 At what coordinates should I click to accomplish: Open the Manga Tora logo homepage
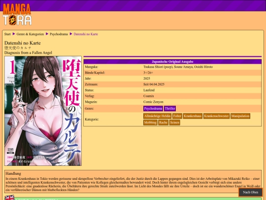click(17, 14)
